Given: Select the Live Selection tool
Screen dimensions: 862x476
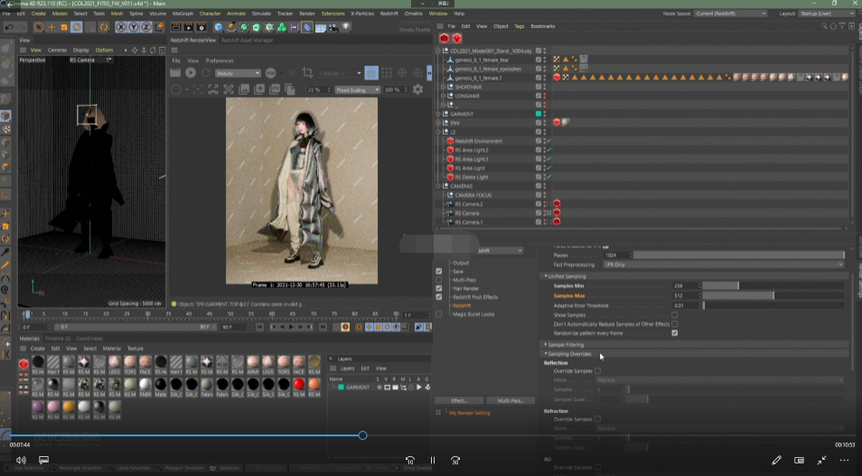Looking at the screenshot, I should click(39, 27).
